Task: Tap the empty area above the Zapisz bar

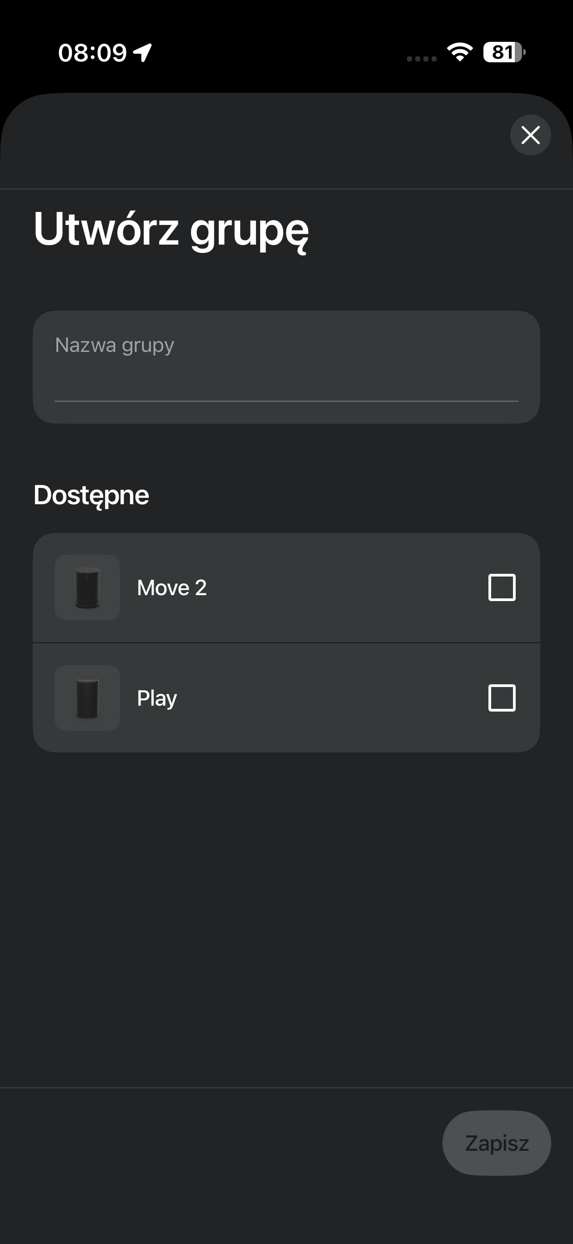Action: coord(286,918)
